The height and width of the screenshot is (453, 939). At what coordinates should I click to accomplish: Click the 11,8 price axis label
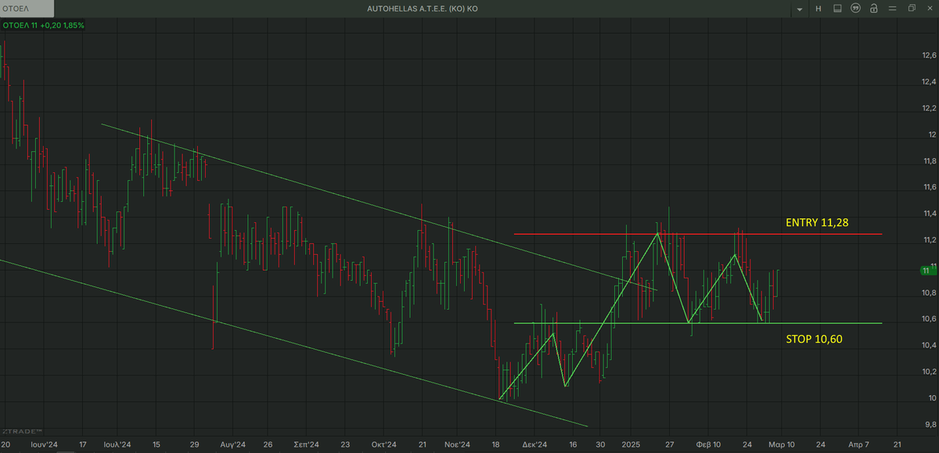coord(930,161)
